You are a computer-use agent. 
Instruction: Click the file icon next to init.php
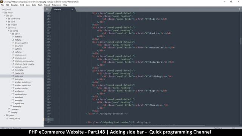9,113
